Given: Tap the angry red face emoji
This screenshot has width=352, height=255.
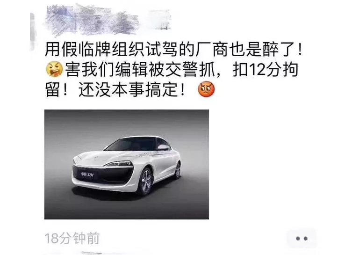Looking at the screenshot, I should (x=206, y=89).
